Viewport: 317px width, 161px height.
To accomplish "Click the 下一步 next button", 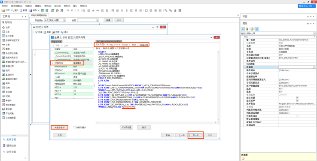I will coord(196,135).
